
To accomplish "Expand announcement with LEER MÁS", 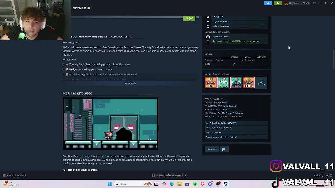I will click(x=130, y=83).
